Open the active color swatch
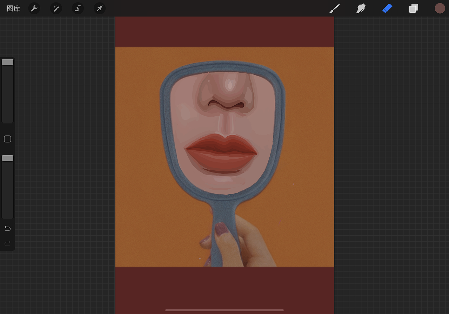 (440, 8)
